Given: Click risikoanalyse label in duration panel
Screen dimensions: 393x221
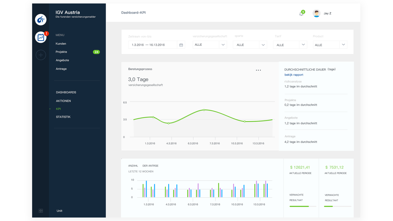Looking at the screenshot, I should 293,82.
